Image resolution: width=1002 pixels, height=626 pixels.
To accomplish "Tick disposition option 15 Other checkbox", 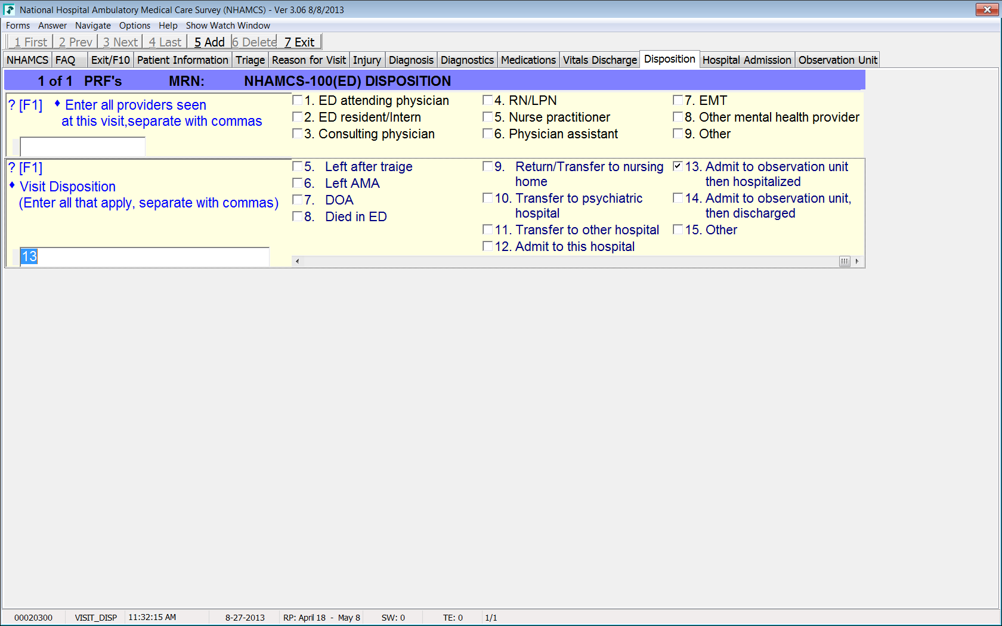I will 678,230.
